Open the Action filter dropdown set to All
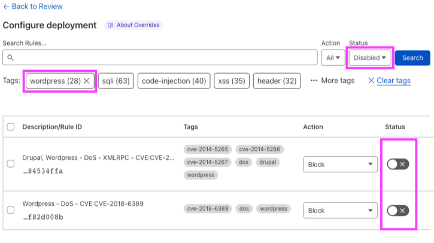434x243 pixels. click(332, 58)
